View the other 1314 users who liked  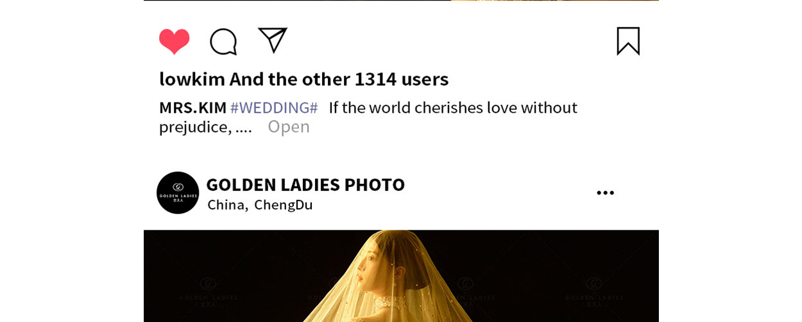coord(339,79)
